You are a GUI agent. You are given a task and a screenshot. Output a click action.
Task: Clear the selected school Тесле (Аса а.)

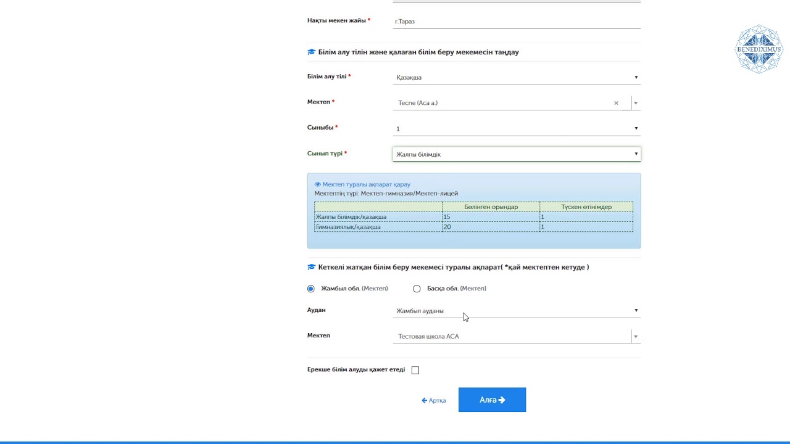[x=616, y=103]
